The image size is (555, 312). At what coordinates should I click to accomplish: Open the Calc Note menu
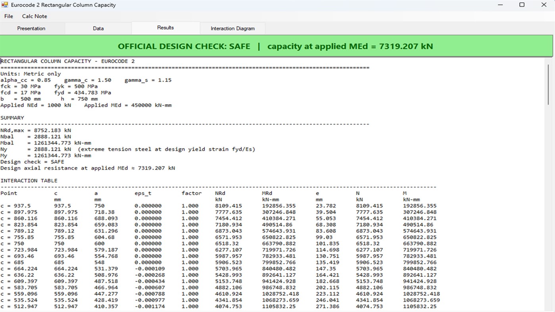pyautogui.click(x=35, y=16)
